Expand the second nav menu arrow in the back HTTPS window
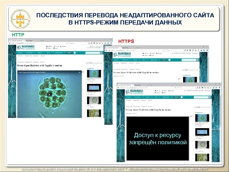Image resolution: width=229 pixels, height=172 pixels. pos(130,60)
